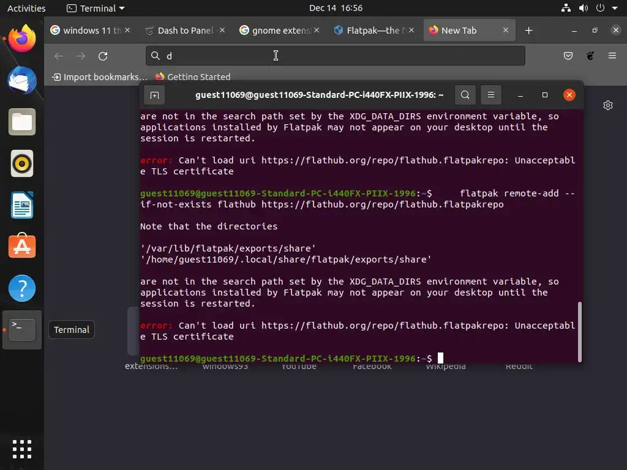The width and height of the screenshot is (627, 470).
Task: Open Rhythmbox music player icon
Action: point(22,163)
